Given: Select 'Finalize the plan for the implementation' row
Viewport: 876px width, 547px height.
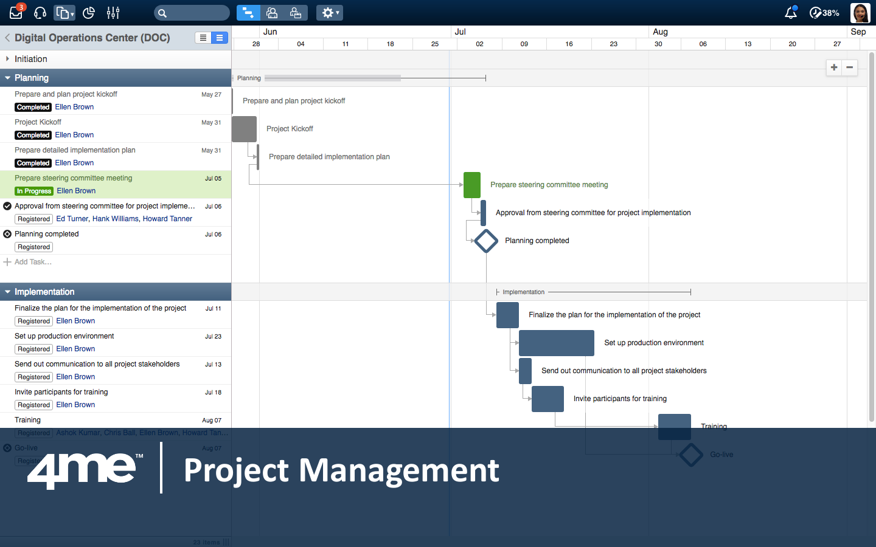Looking at the screenshot, I should 116,314.
